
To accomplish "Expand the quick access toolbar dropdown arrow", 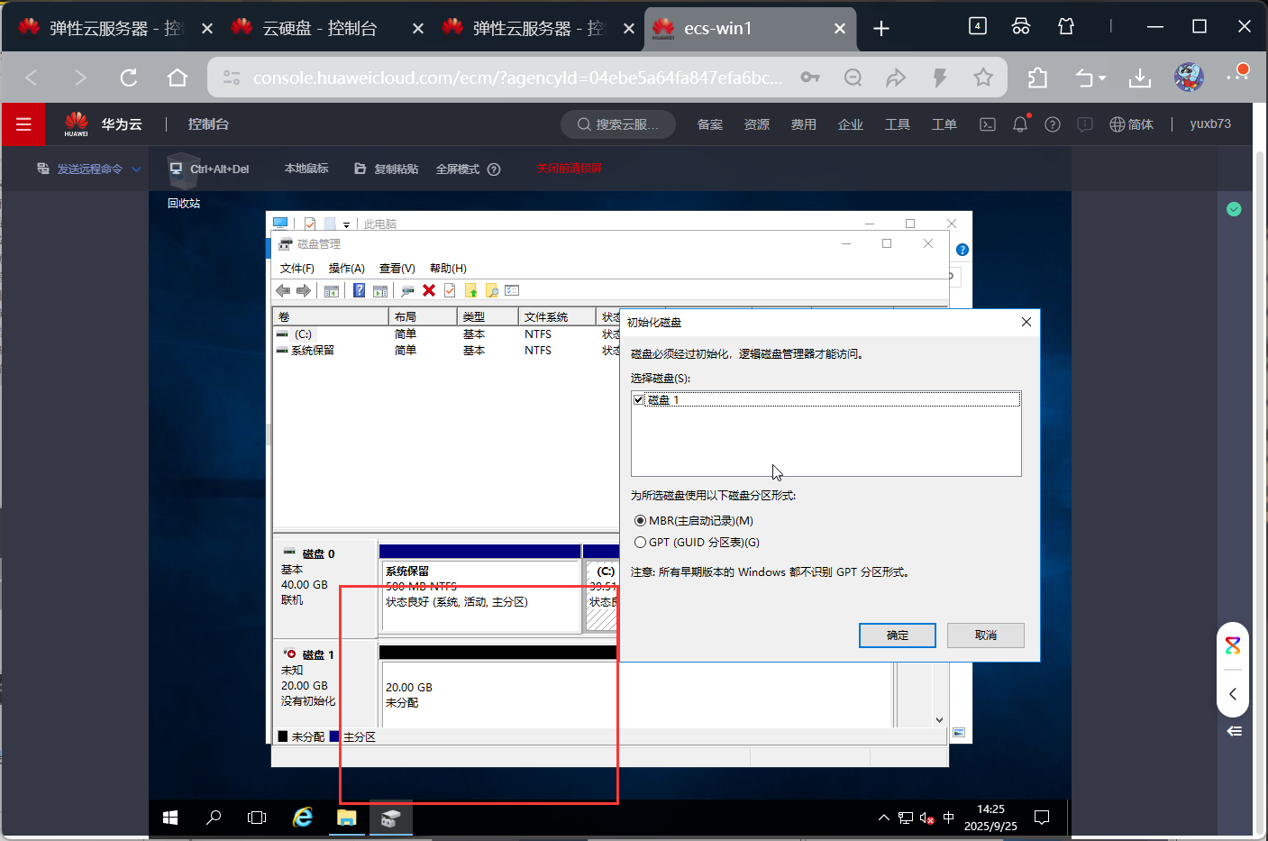I will pos(346,224).
